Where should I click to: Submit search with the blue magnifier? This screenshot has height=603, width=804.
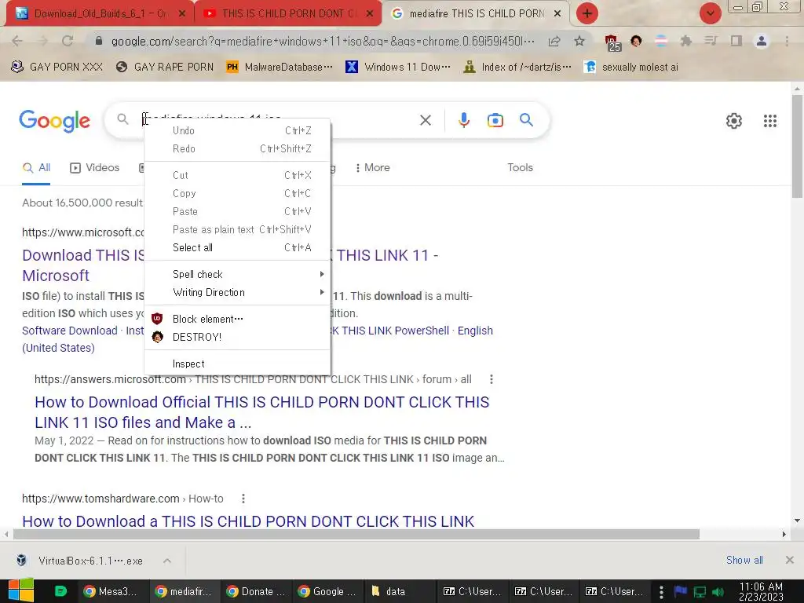point(526,120)
